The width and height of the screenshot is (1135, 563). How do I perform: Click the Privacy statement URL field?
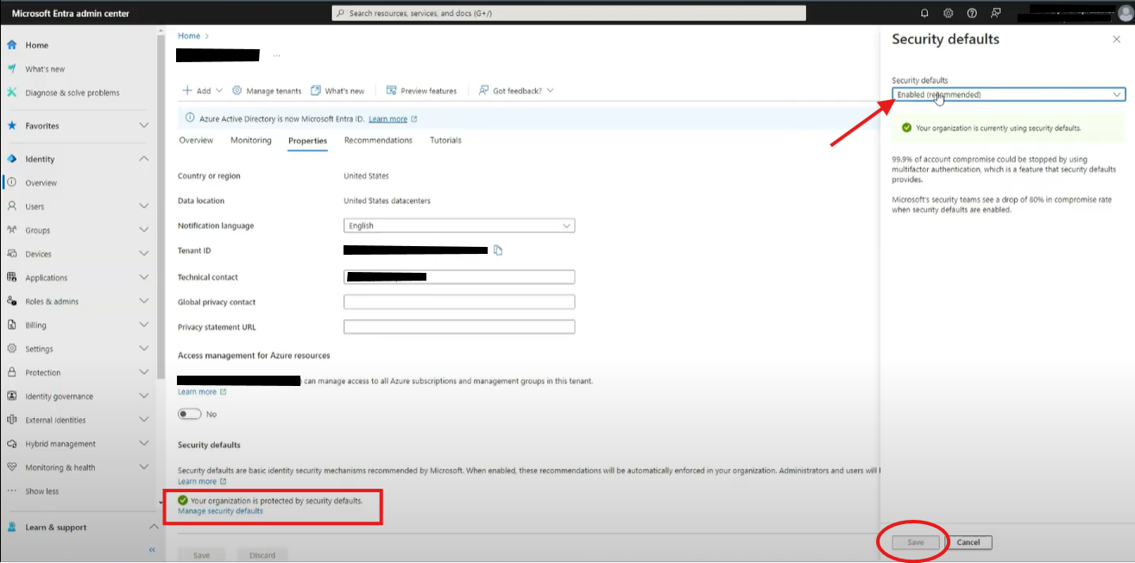click(x=459, y=327)
